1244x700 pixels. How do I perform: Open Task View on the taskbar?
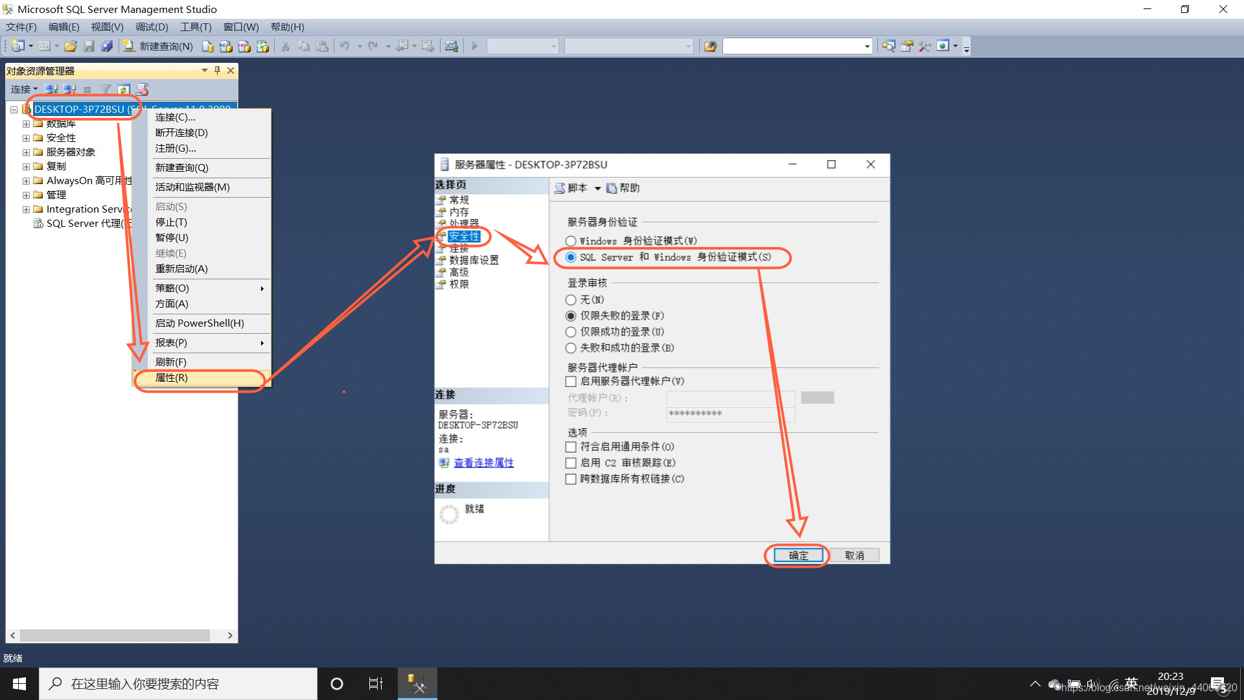[x=376, y=684]
